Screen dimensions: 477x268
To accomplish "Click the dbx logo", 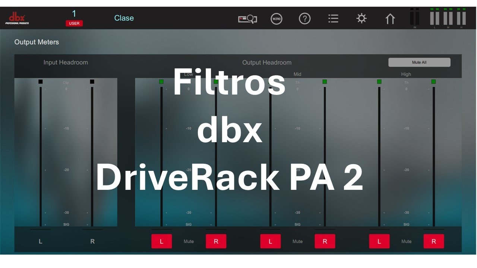I will [x=17, y=18].
